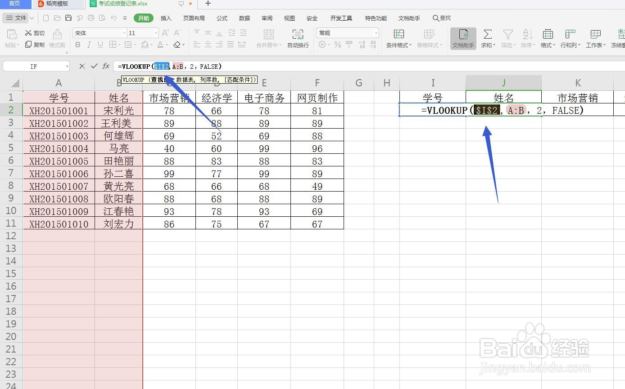Copy selection with the 复制 button

click(x=35, y=45)
